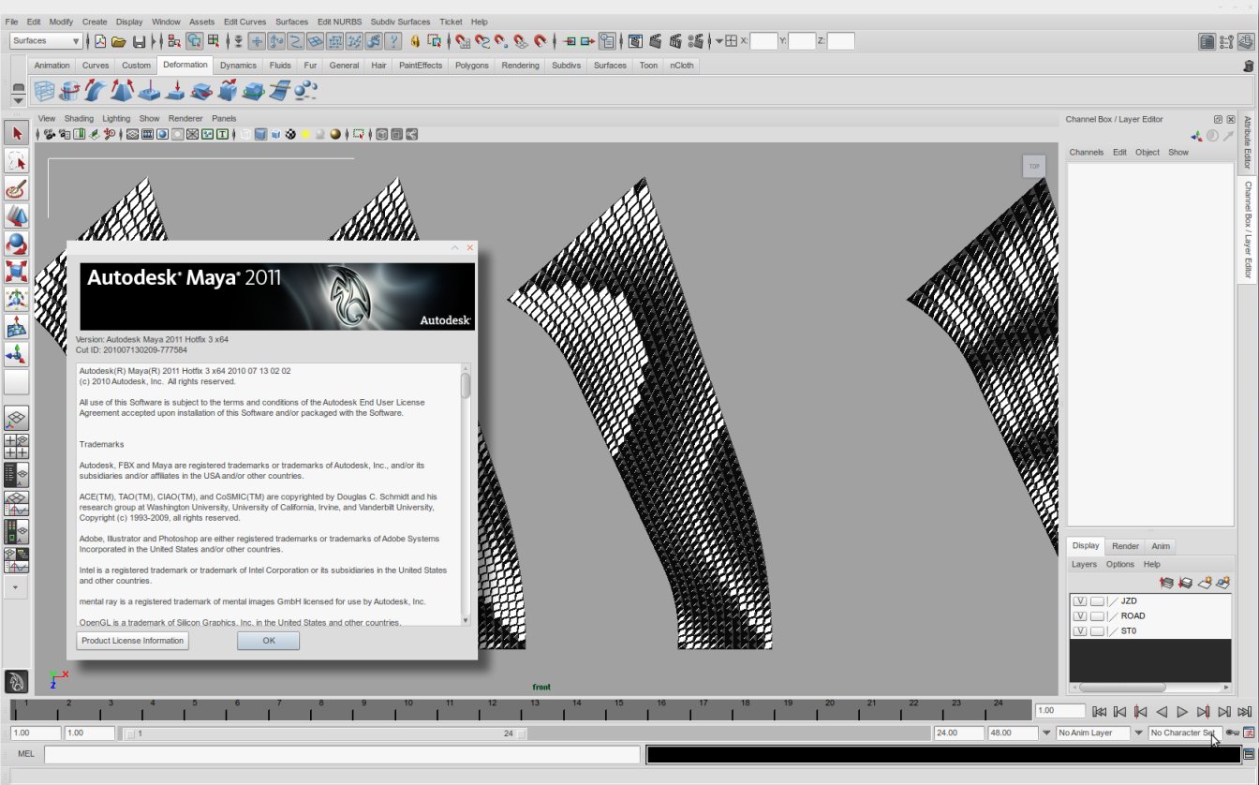
Task: Open the Shading panel menu
Action: [x=79, y=119]
